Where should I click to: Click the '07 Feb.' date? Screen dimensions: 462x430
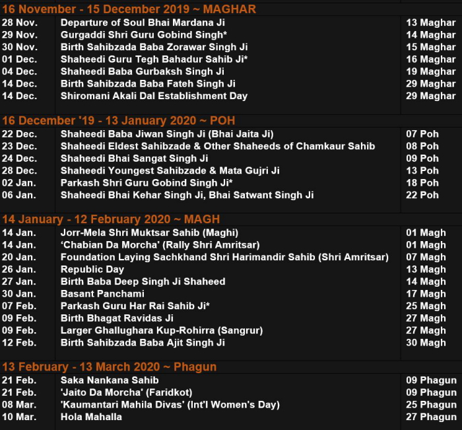pyautogui.click(x=19, y=306)
